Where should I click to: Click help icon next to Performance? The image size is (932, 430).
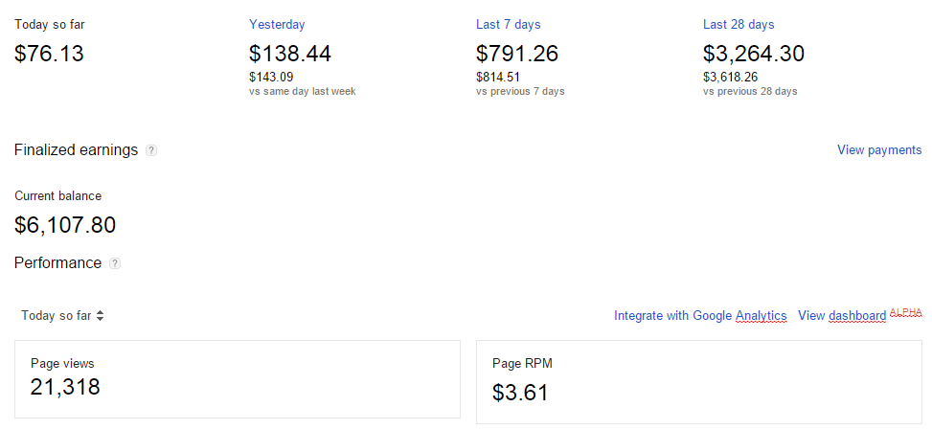point(115,263)
